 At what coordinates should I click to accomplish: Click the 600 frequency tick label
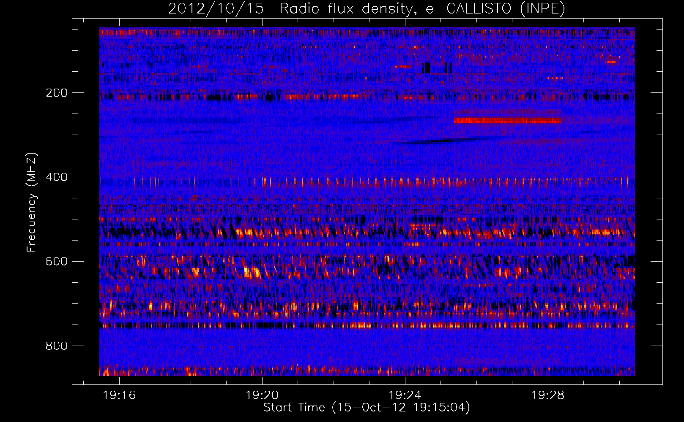coord(57,262)
